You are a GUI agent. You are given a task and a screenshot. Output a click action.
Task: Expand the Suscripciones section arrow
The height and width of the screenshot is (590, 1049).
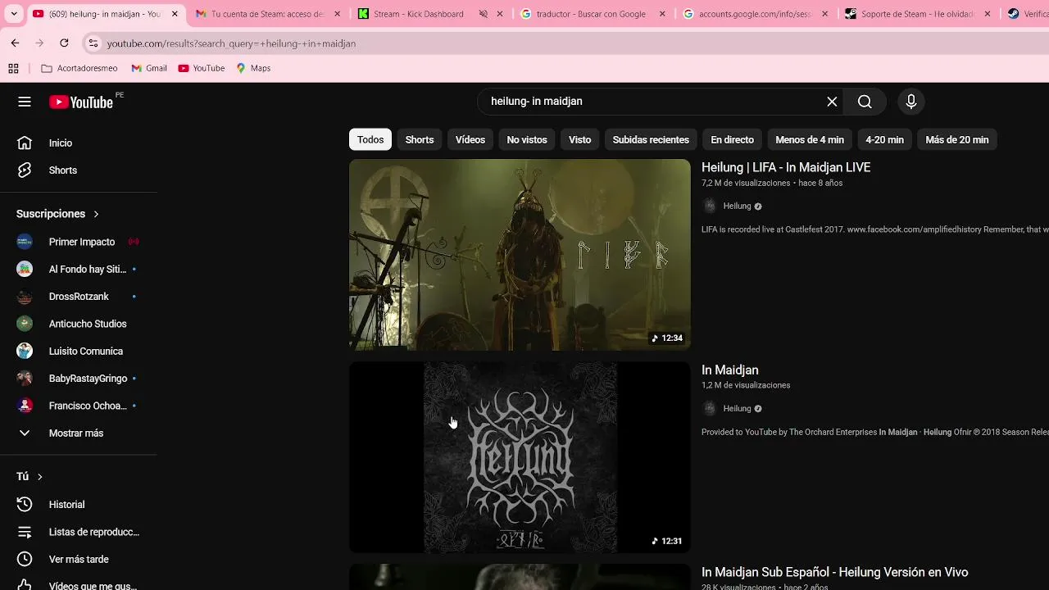click(x=96, y=214)
